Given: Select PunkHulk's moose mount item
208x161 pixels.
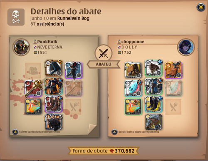Looking at the screenshot, I should point(54,122).
